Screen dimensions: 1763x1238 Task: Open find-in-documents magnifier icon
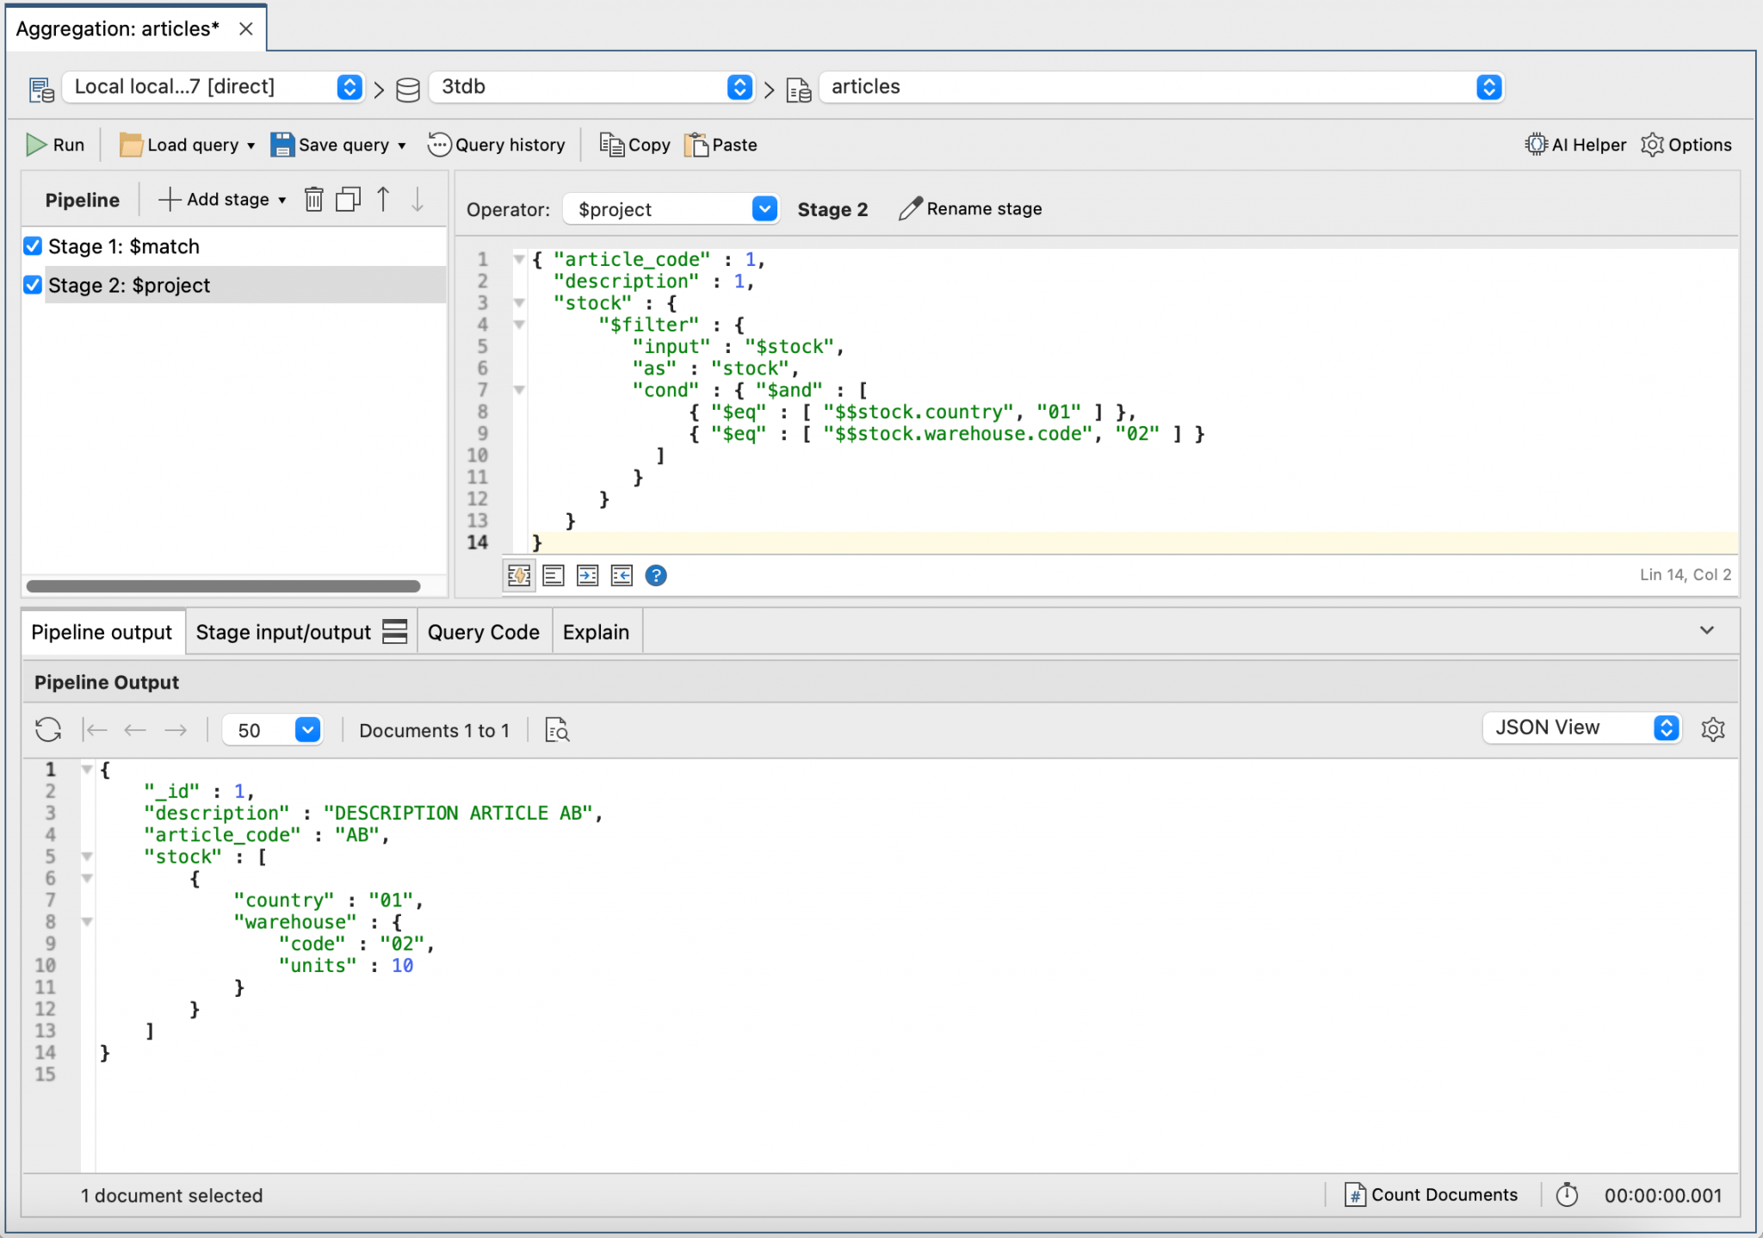557,730
